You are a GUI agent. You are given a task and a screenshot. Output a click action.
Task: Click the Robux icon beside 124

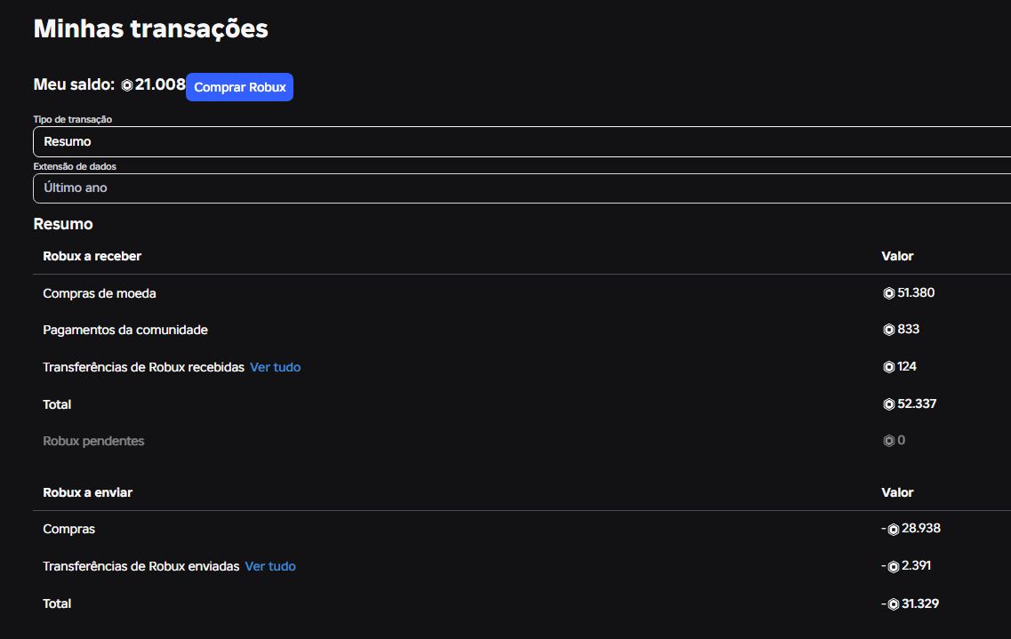click(x=888, y=367)
